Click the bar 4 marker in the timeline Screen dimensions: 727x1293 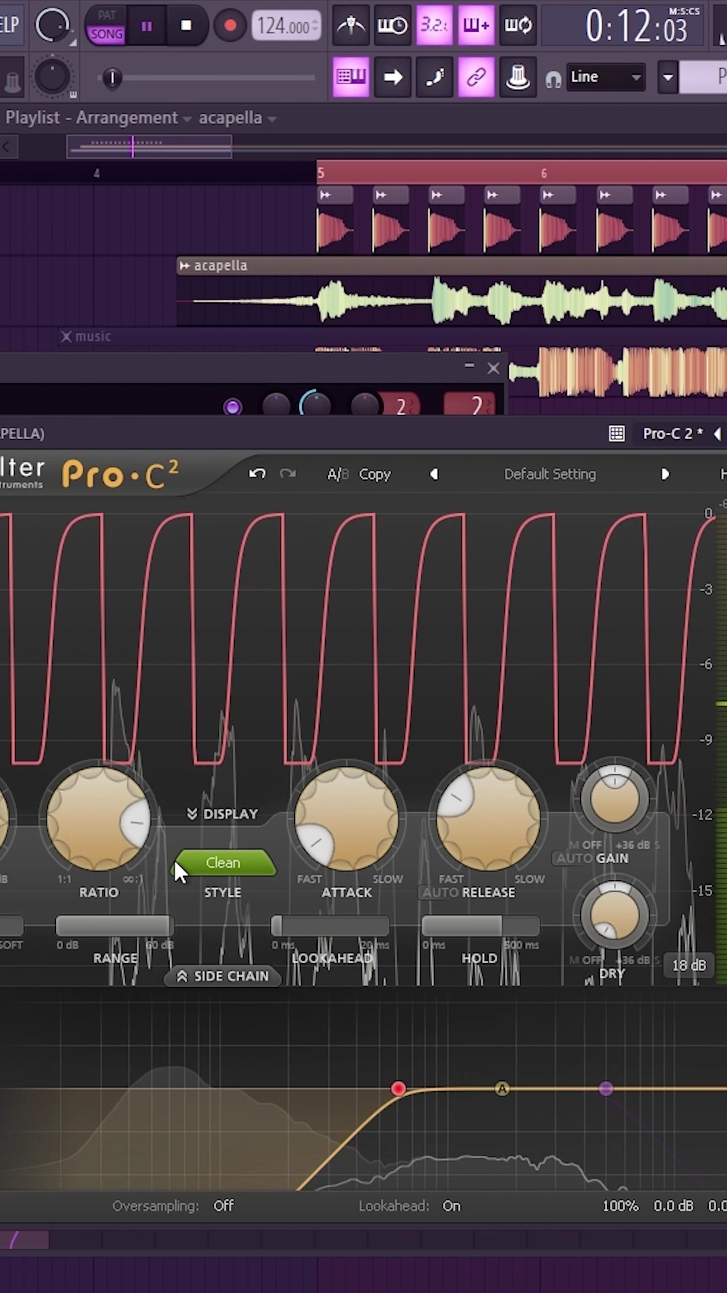[97, 173]
